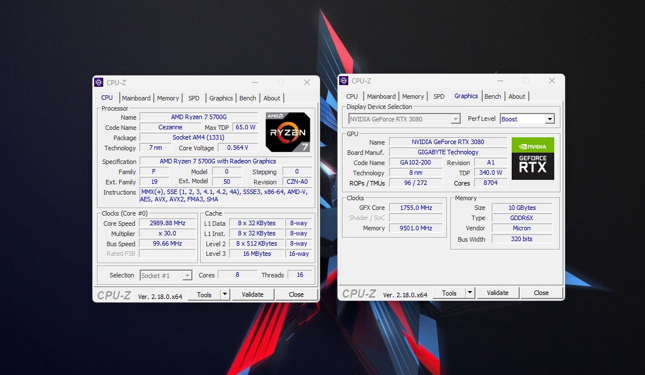Expand the Socket #1 selection dropdown
The height and width of the screenshot is (375, 645).
pyautogui.click(x=187, y=276)
